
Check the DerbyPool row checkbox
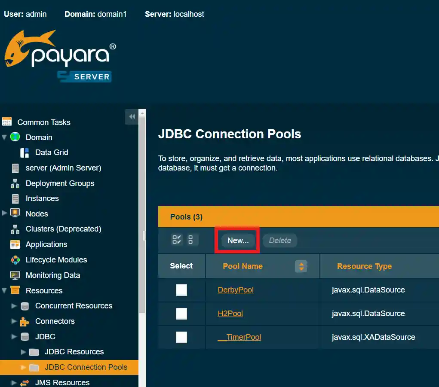181,290
